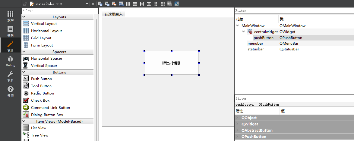This screenshot has width=354, height=141.
Task: Select the Edit Widgets mode icon
Action: (x=100, y=4)
